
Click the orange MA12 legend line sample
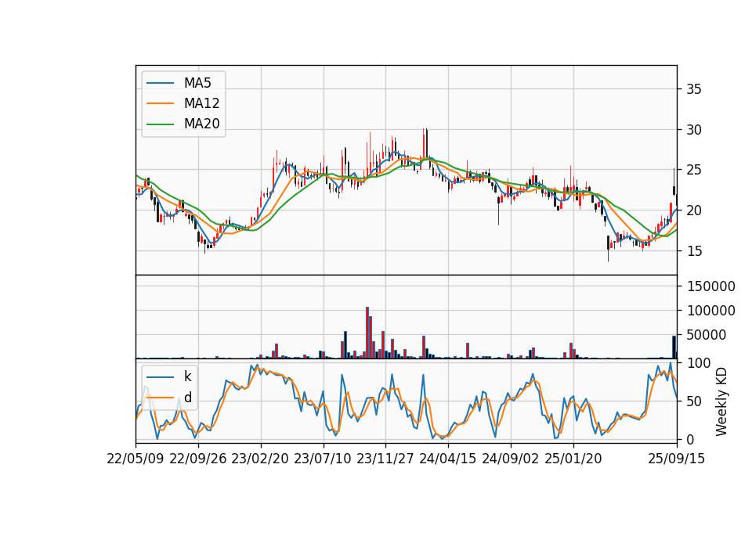coord(160,103)
